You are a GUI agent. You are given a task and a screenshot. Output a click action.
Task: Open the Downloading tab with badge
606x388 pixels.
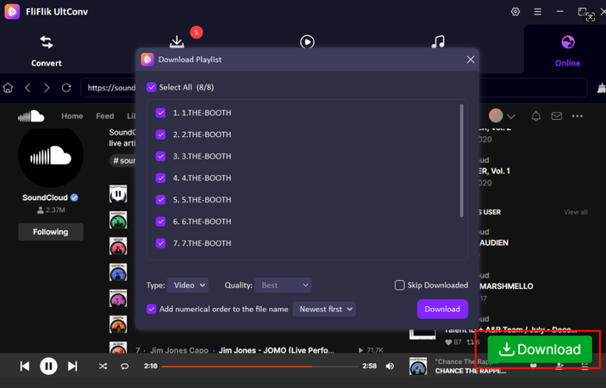pos(177,41)
